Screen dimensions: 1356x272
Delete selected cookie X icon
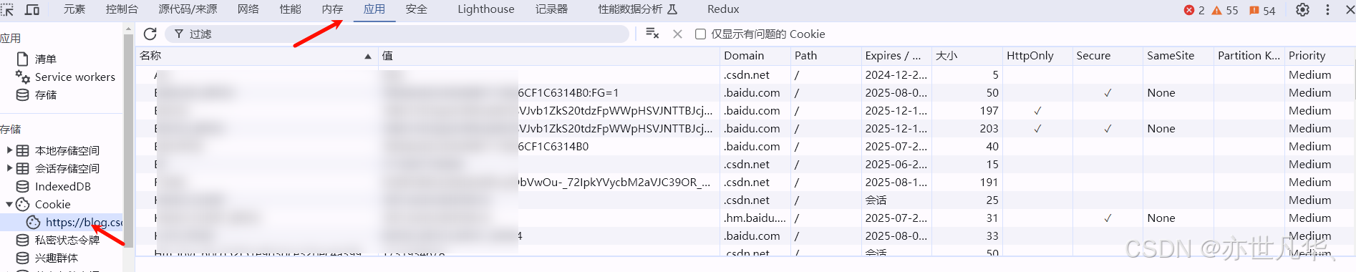677,34
